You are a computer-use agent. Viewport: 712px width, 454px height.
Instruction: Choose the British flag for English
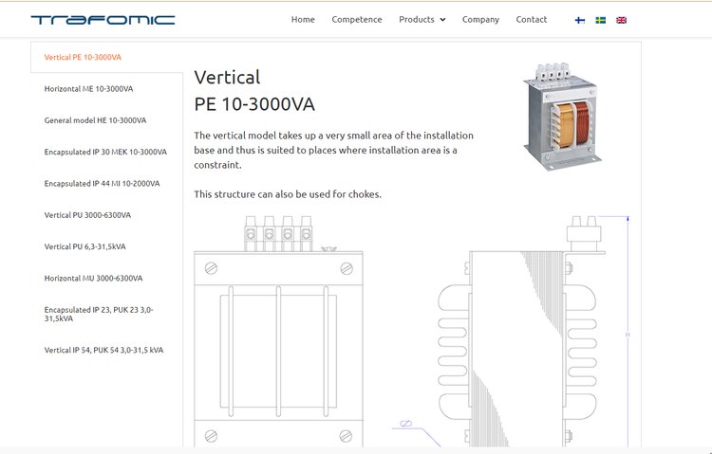[x=621, y=20]
